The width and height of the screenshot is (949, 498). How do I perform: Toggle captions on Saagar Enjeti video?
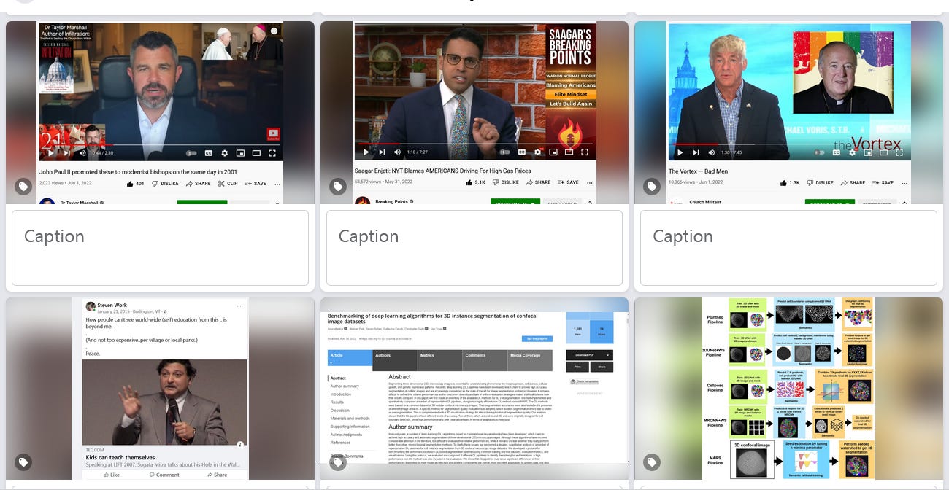click(x=521, y=152)
